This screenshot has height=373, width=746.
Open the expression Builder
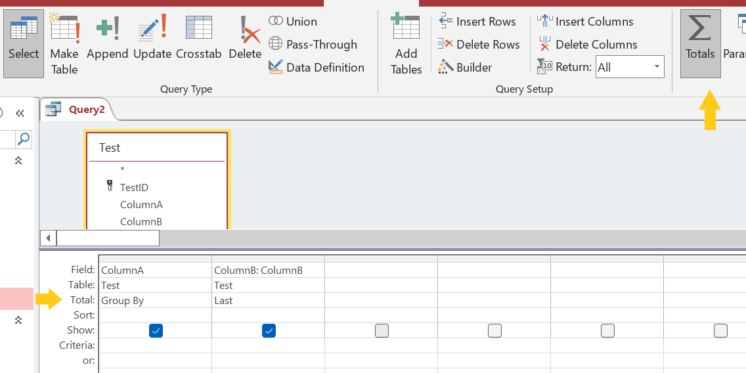click(465, 67)
